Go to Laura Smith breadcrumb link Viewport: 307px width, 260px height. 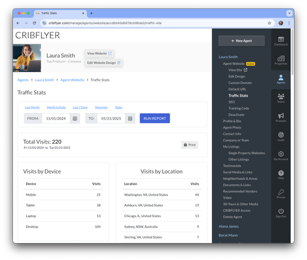click(x=44, y=80)
